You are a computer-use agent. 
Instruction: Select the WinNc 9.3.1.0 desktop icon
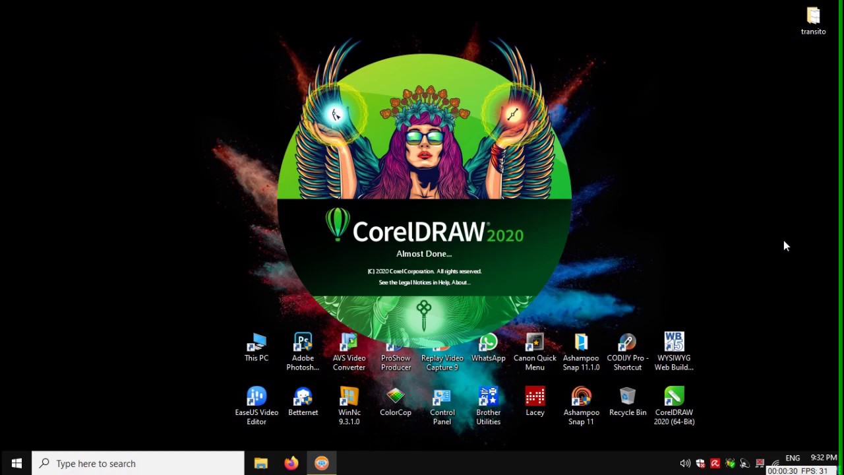349,406
